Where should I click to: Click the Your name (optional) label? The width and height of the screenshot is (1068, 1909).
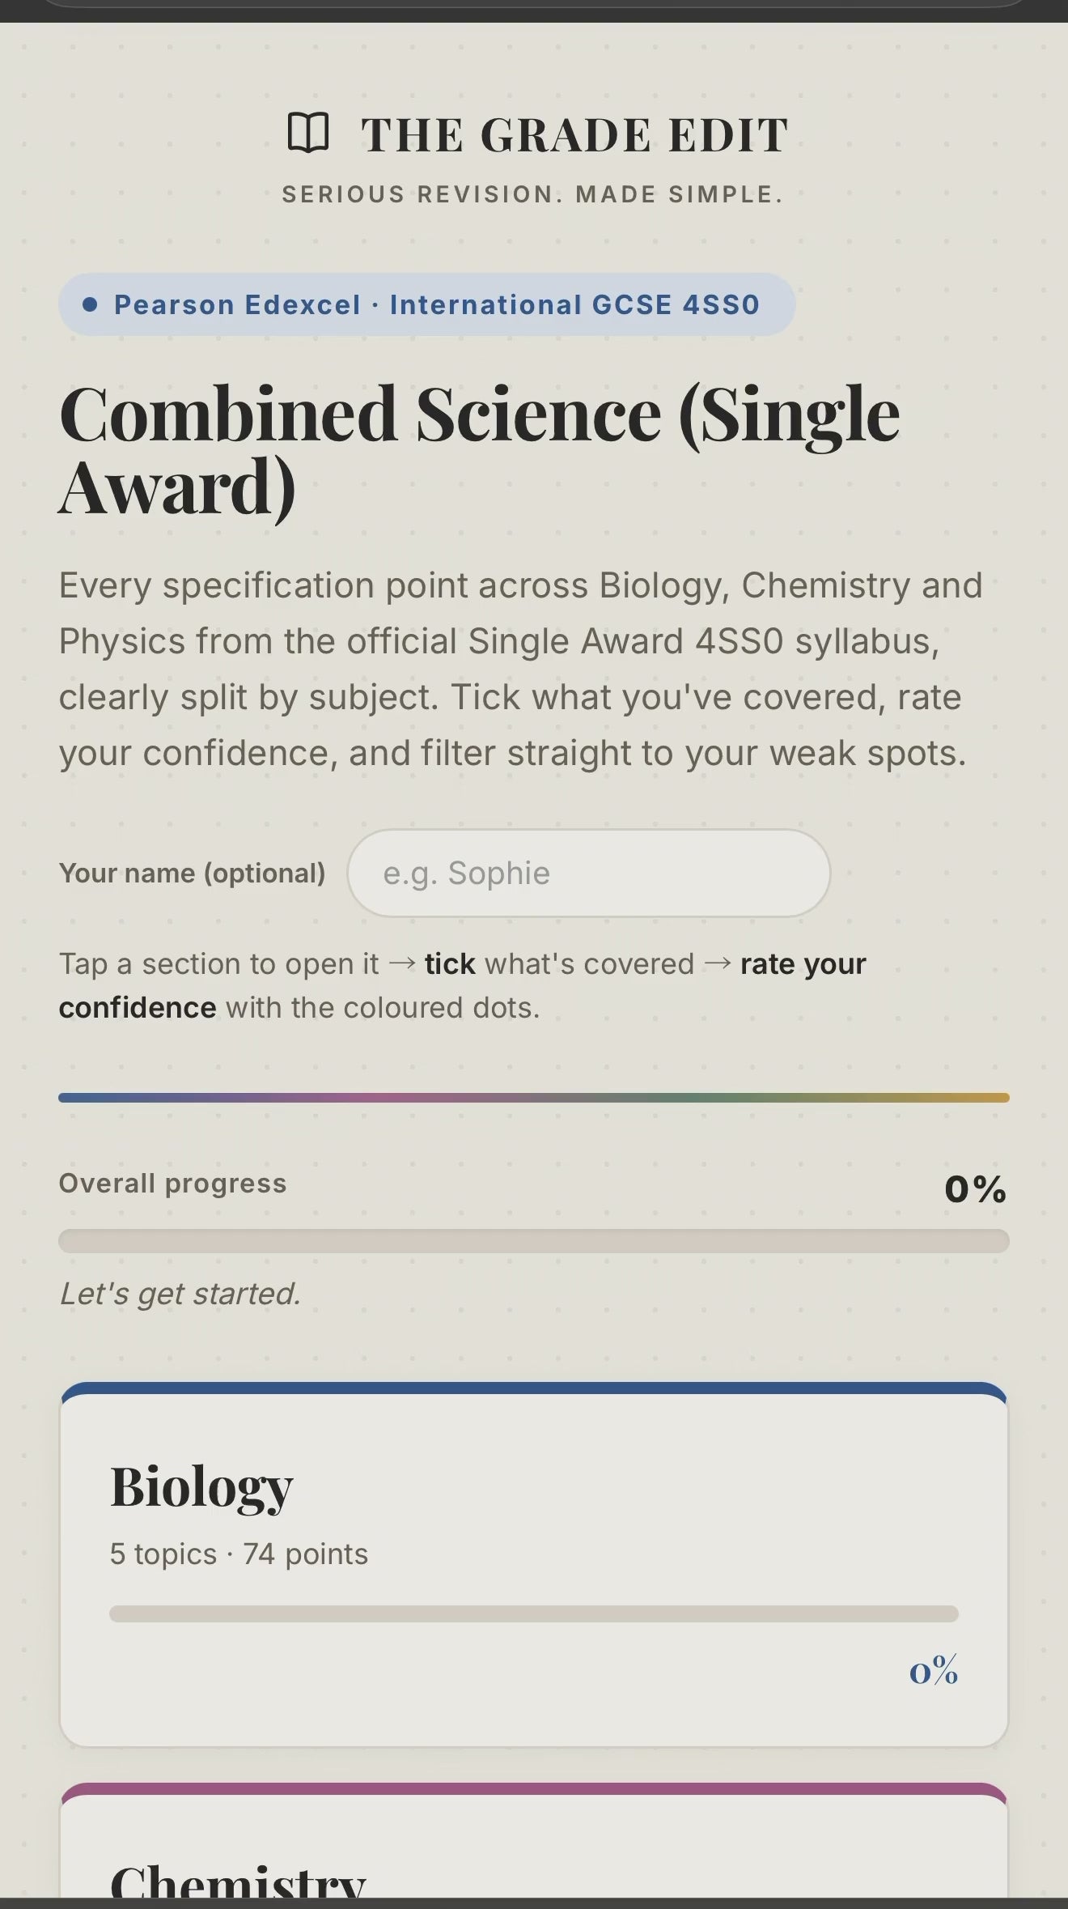[x=192, y=873]
